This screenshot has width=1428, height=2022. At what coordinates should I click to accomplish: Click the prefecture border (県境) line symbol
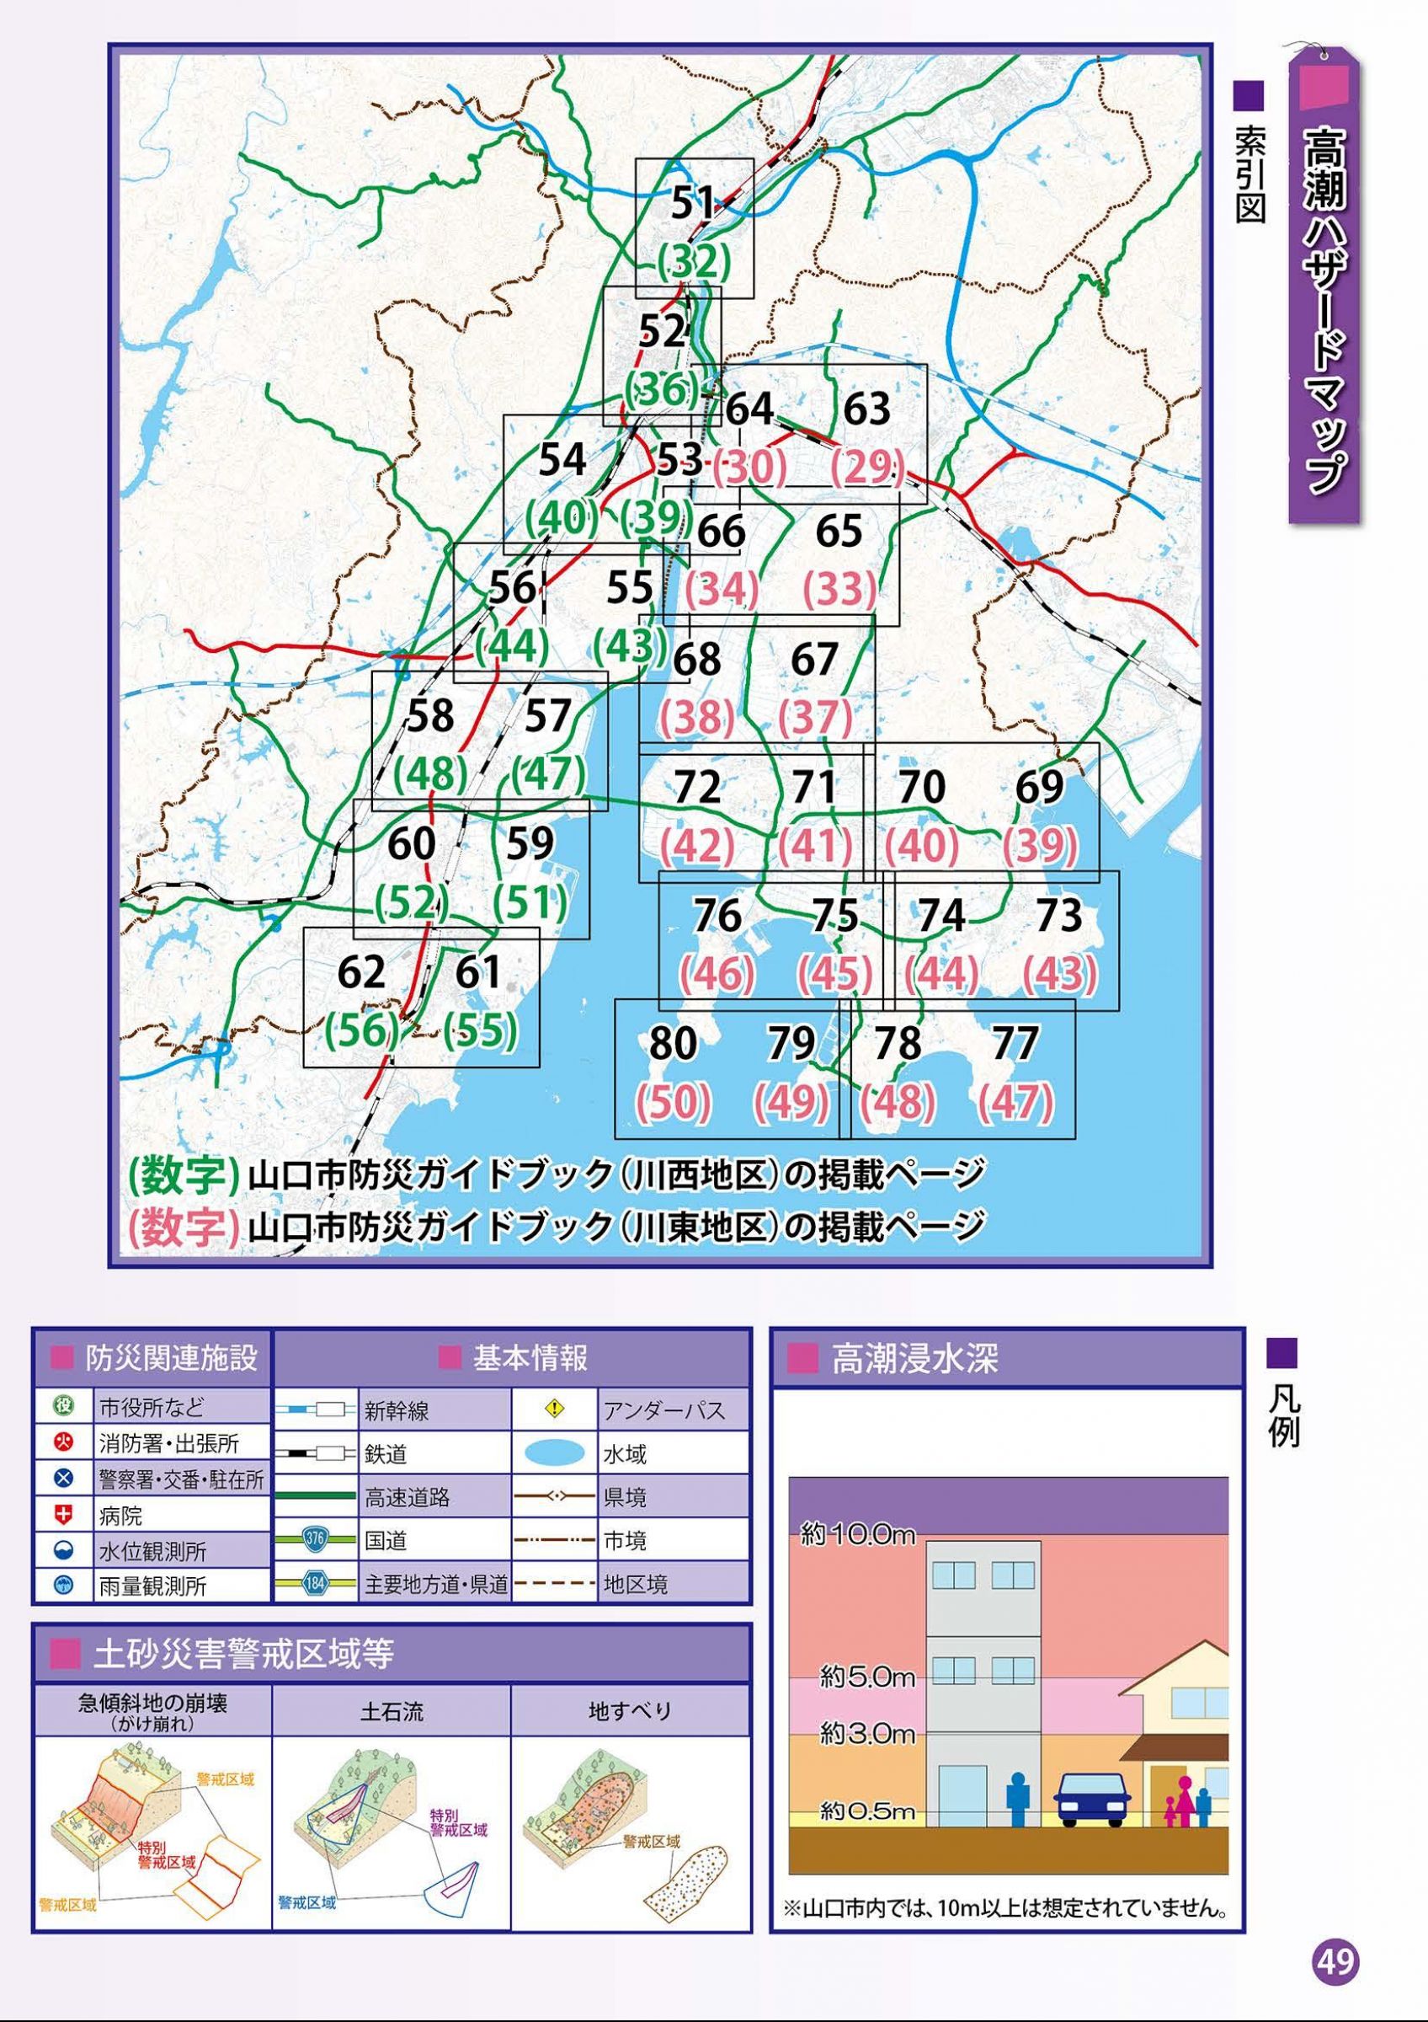(553, 1496)
